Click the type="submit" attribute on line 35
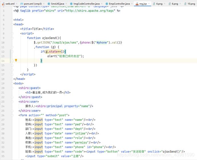Screen dimensions: 197x160 [x=48, y=156]
